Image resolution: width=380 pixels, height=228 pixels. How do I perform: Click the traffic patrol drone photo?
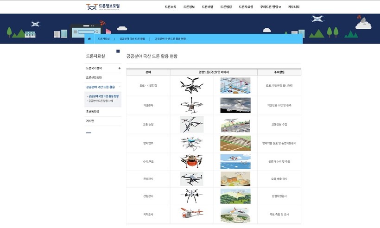click(191, 124)
